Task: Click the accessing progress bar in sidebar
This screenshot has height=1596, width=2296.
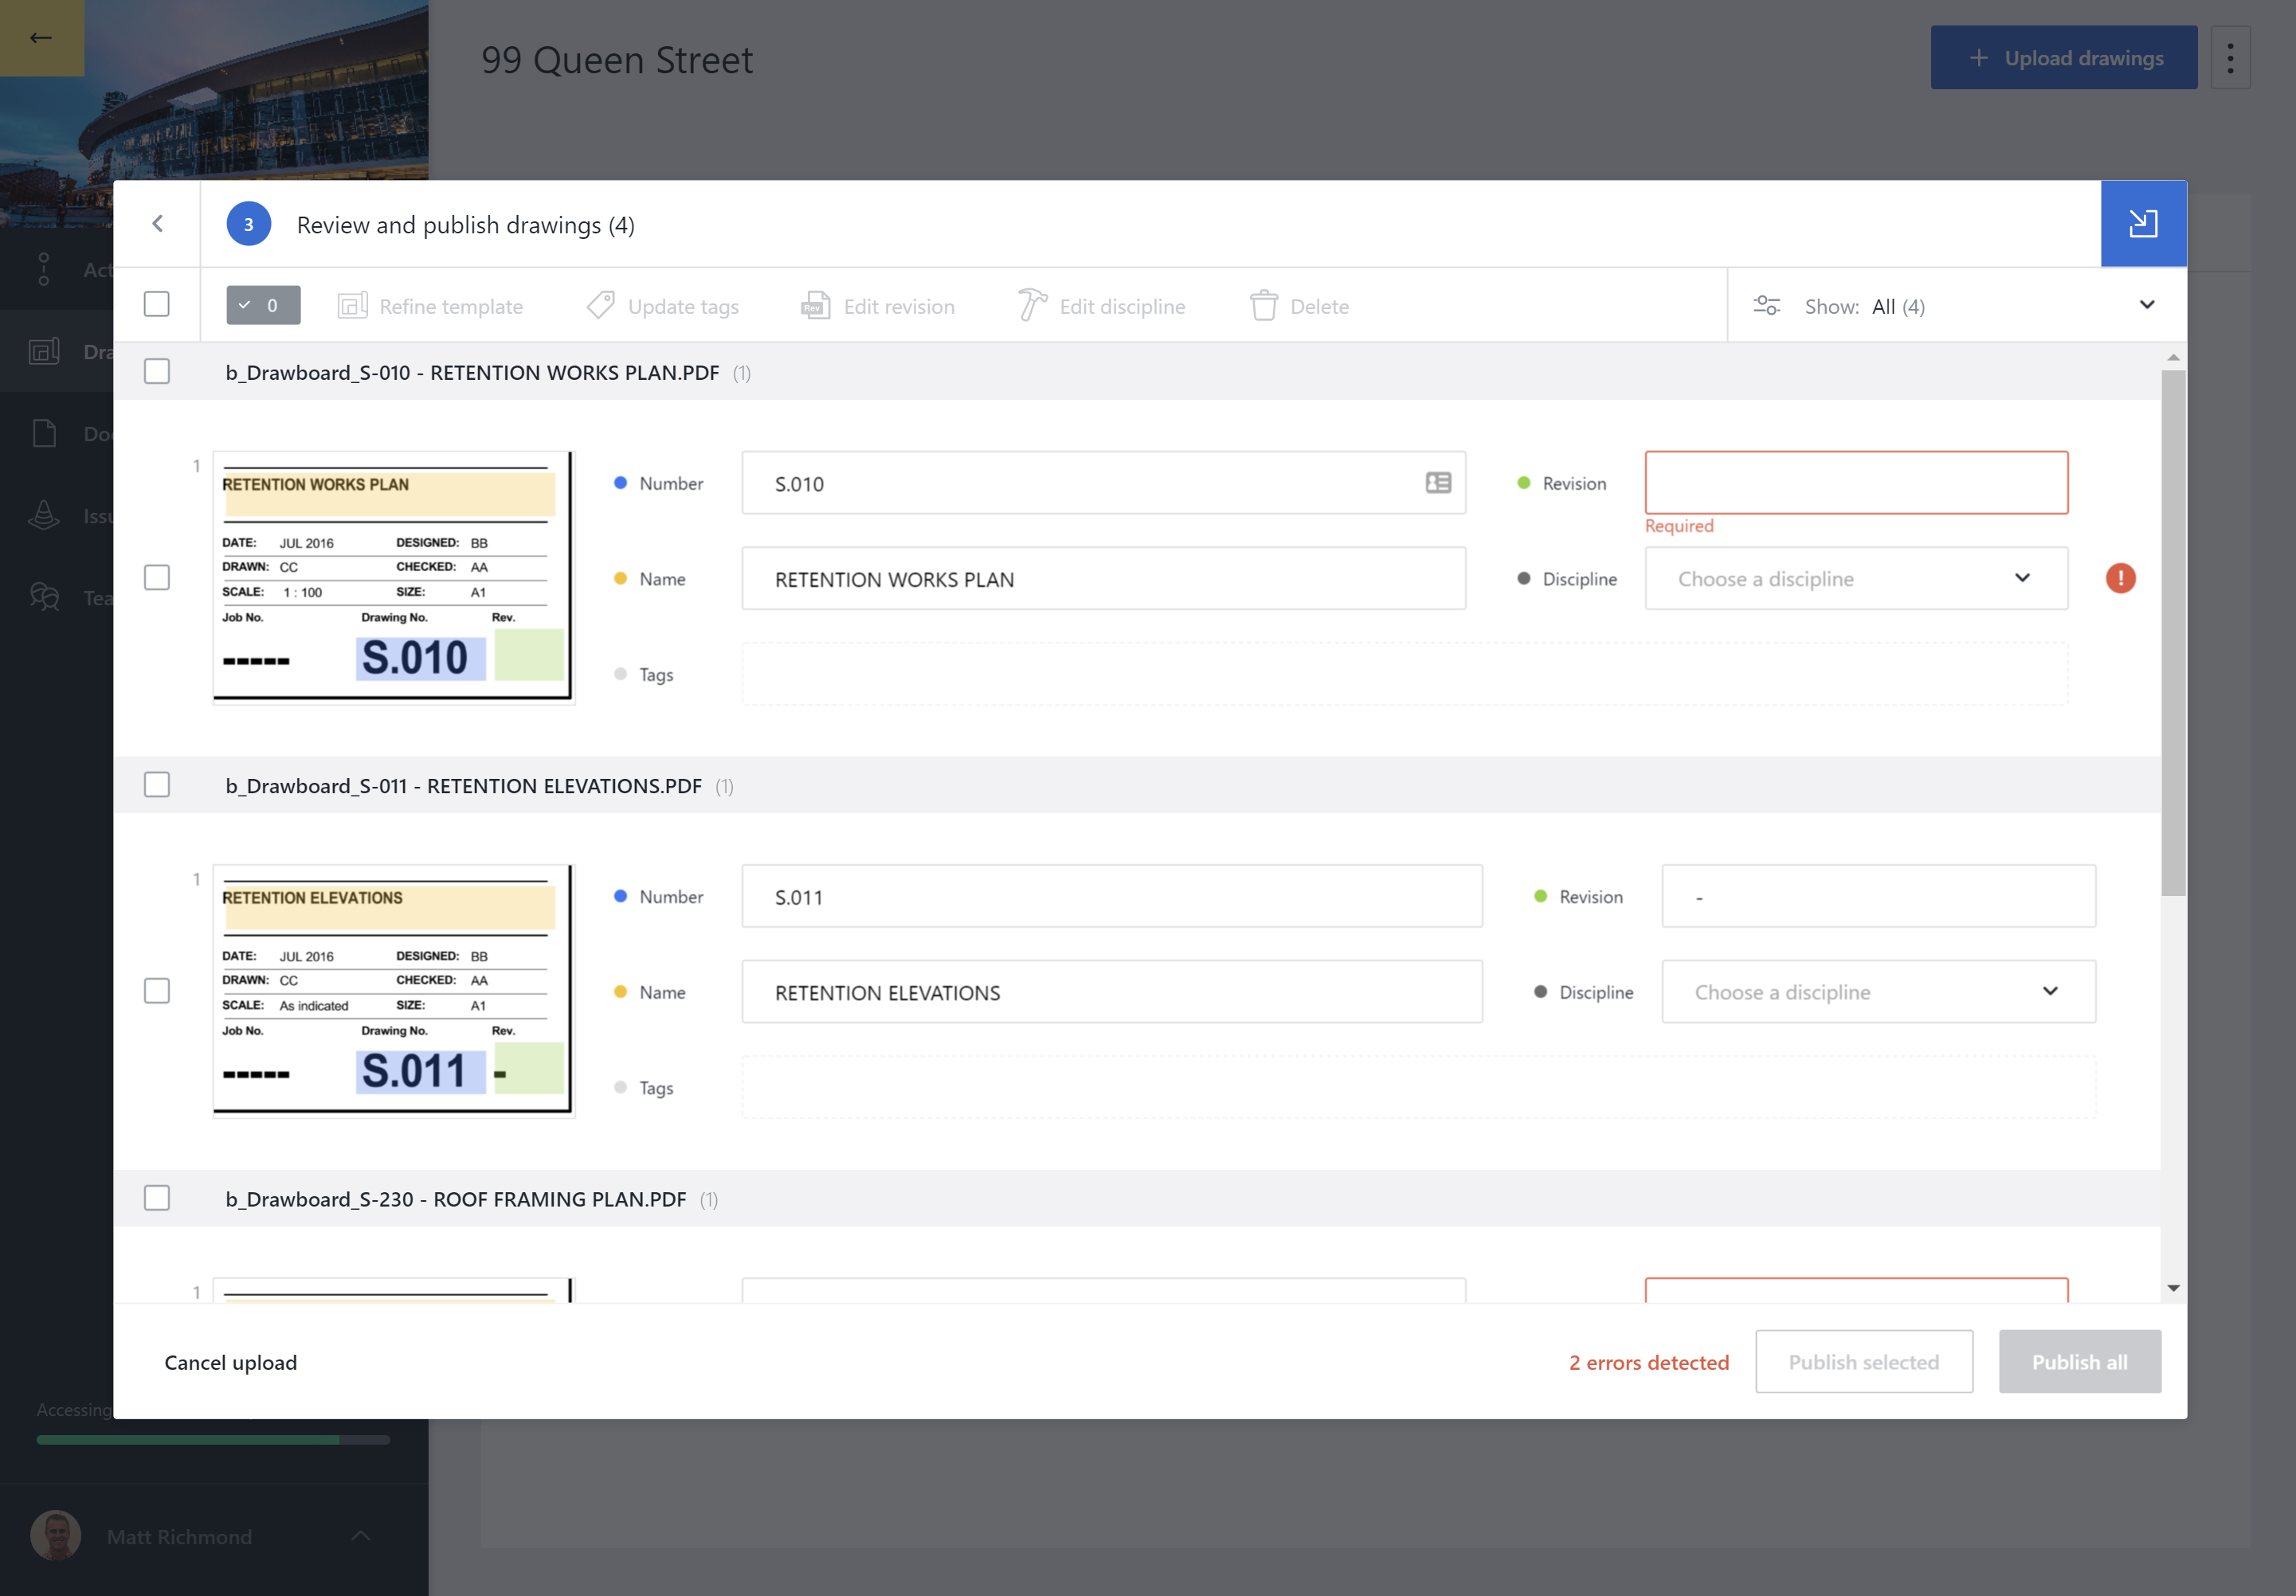Action: coord(213,1440)
